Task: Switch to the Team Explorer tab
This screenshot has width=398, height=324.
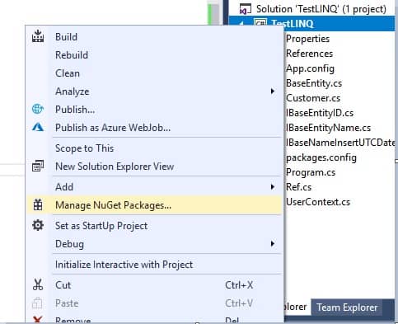Action: [x=347, y=308]
